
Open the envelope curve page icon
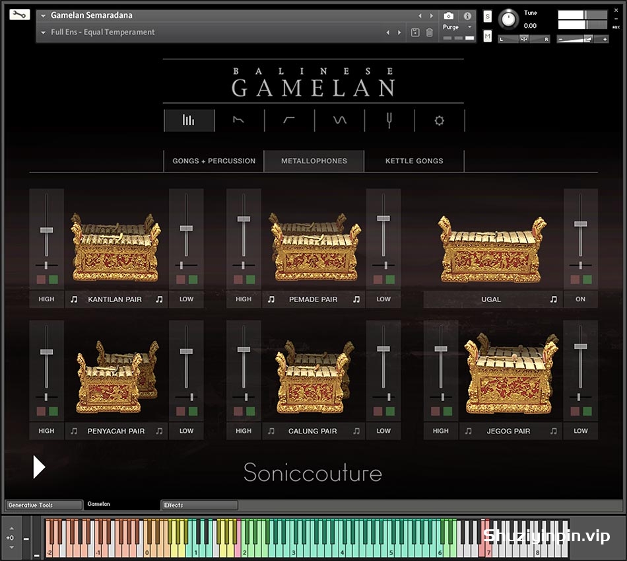(x=239, y=120)
